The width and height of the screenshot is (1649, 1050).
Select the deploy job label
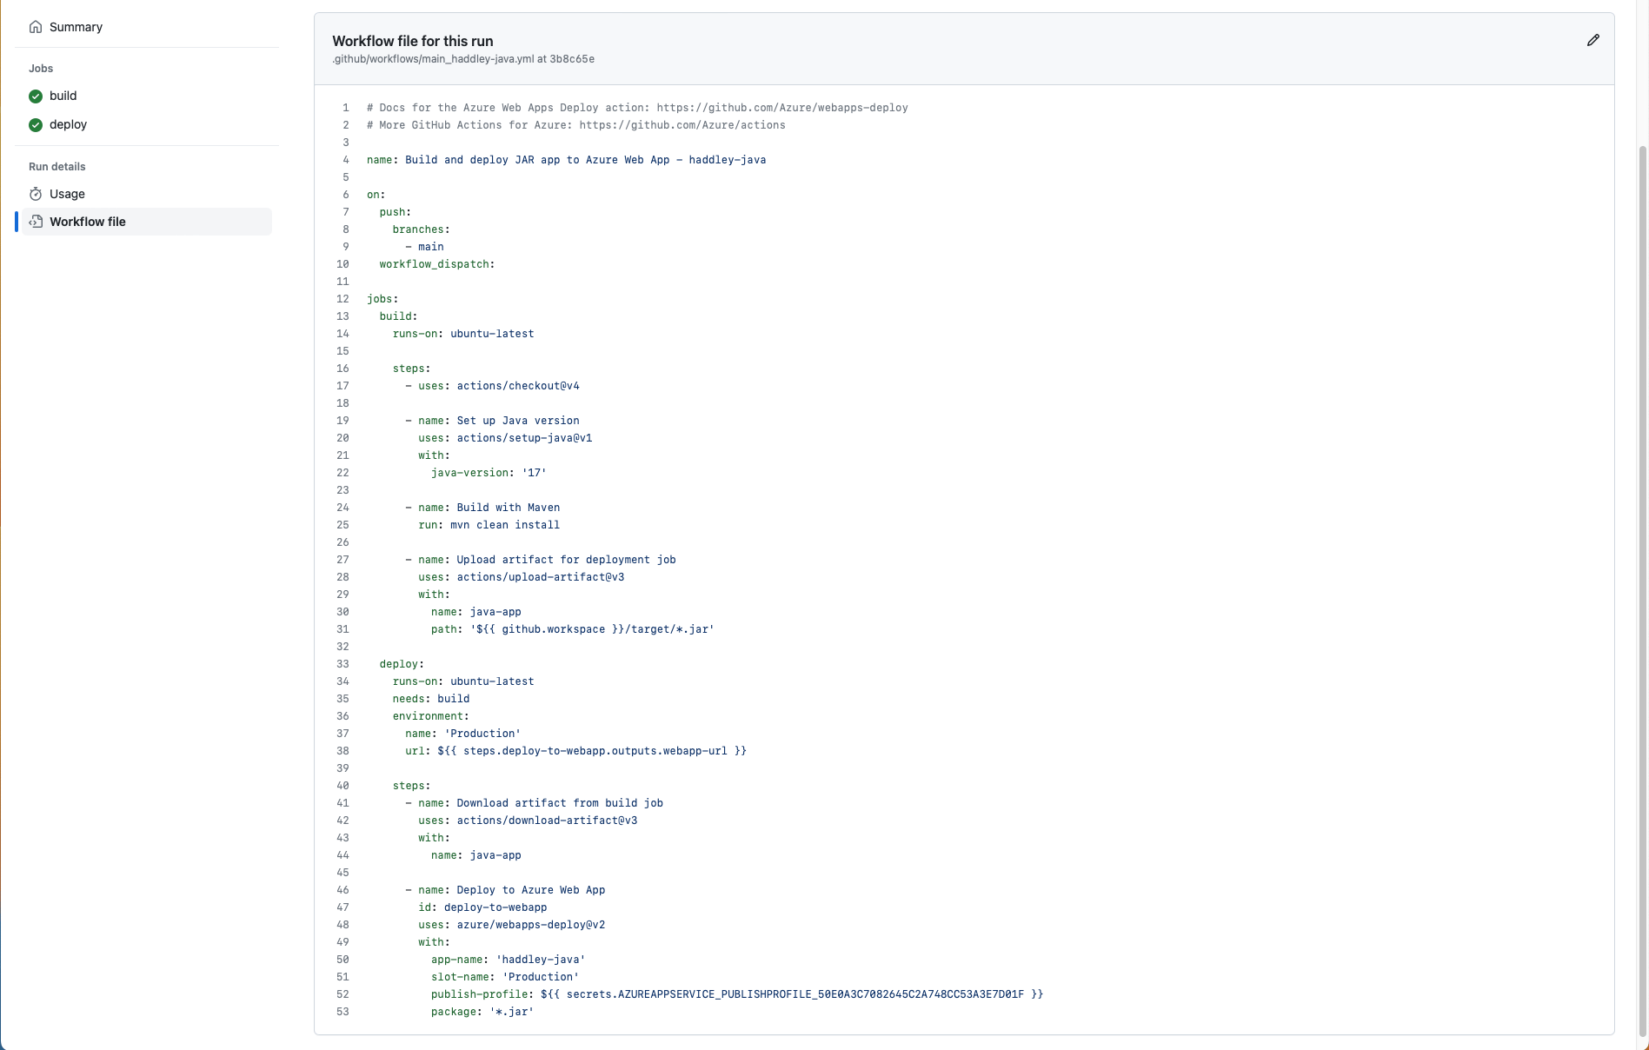point(68,124)
